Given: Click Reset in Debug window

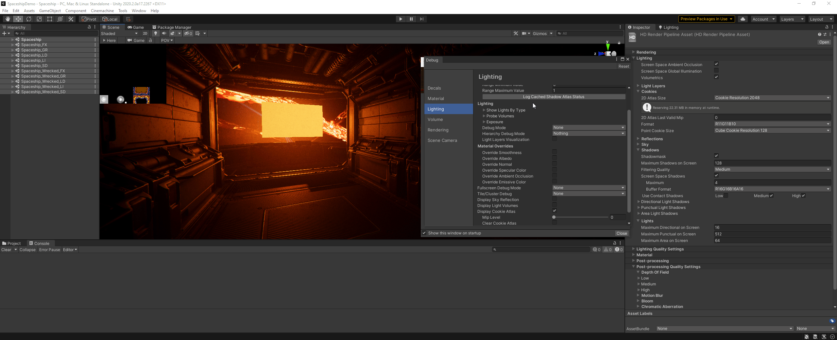Looking at the screenshot, I should (x=623, y=66).
